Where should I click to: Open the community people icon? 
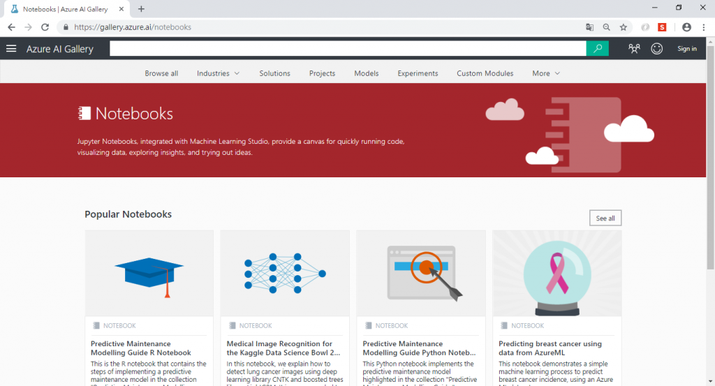(634, 48)
